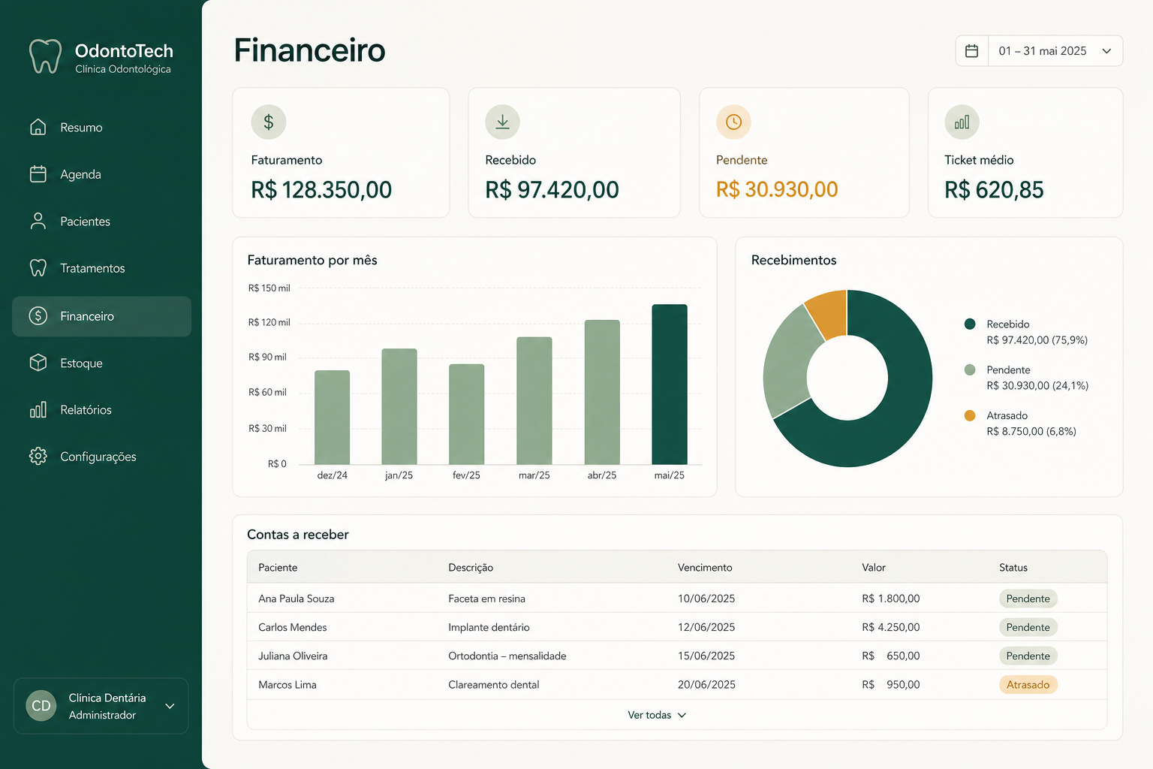Viewport: 1153px width, 769px height.
Task: Select patient Juliana Oliveira
Action: click(x=293, y=656)
